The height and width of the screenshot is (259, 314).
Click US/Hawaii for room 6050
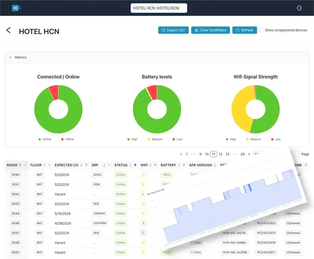(x=293, y=252)
